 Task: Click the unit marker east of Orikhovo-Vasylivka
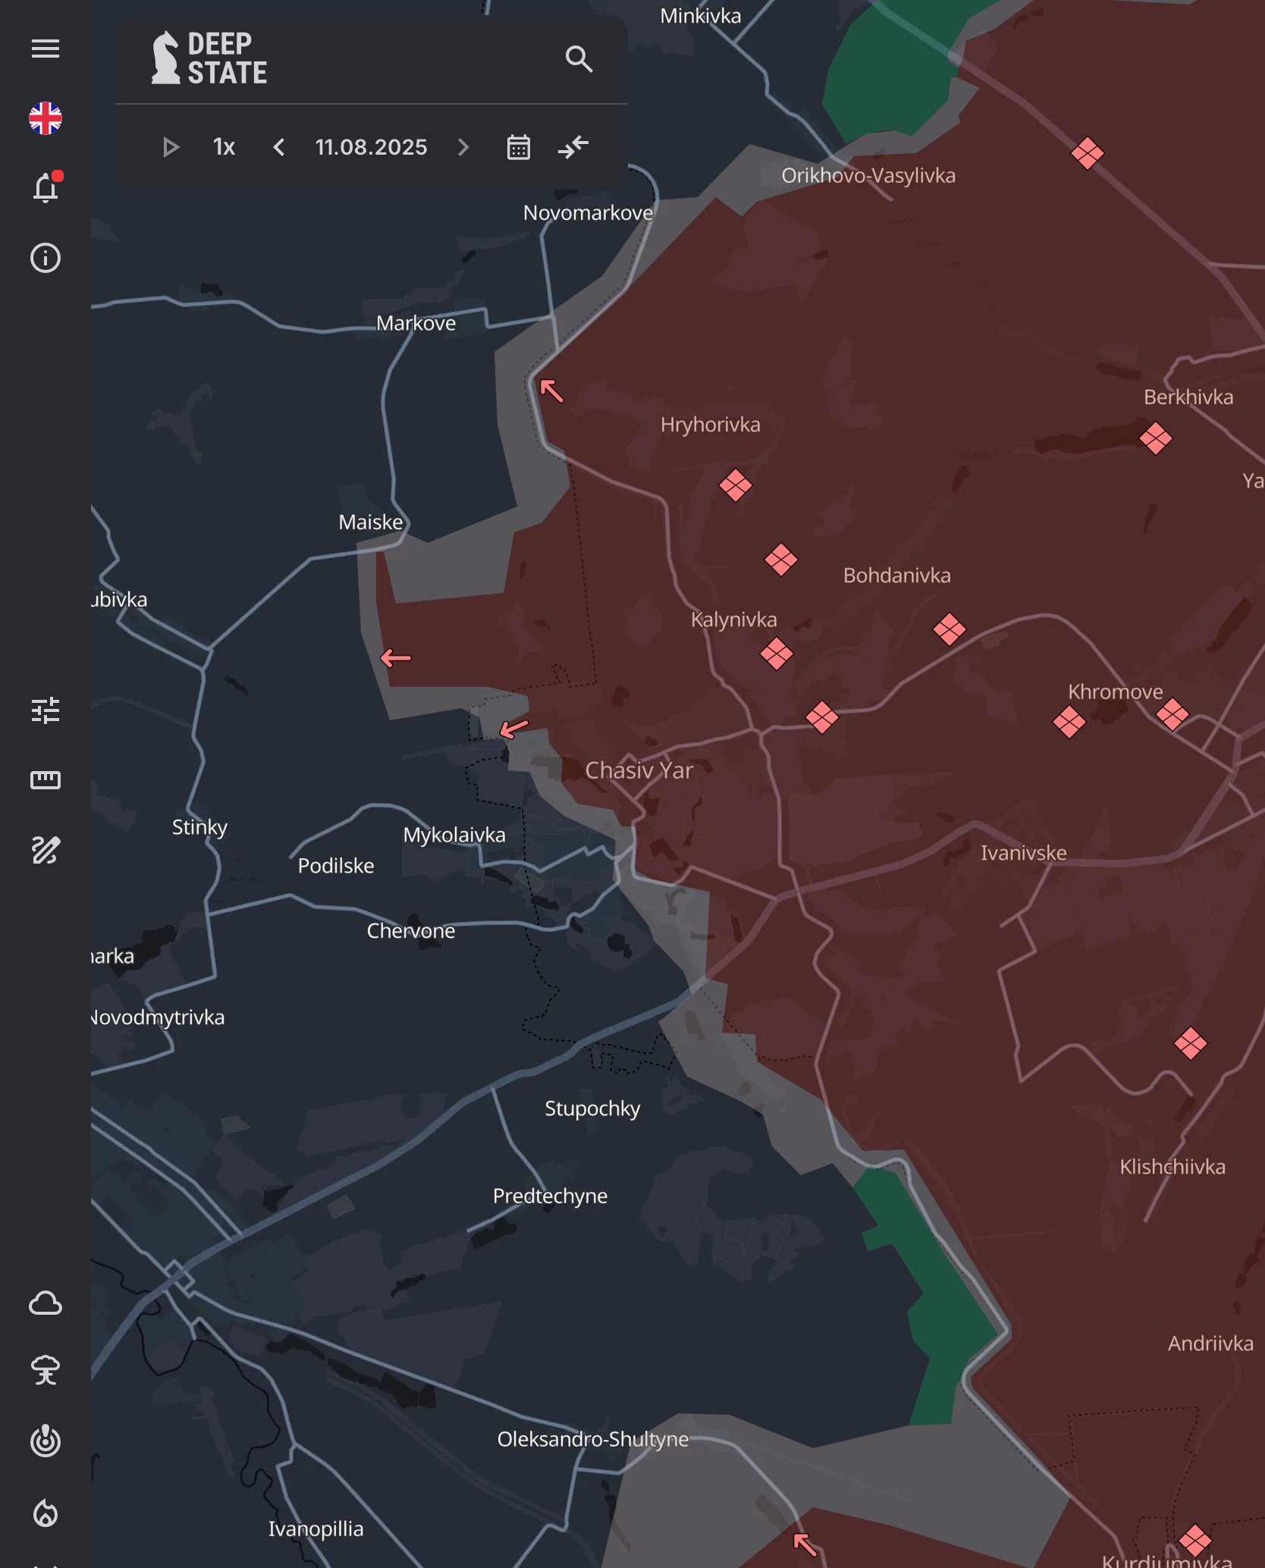pyautogui.click(x=1088, y=153)
